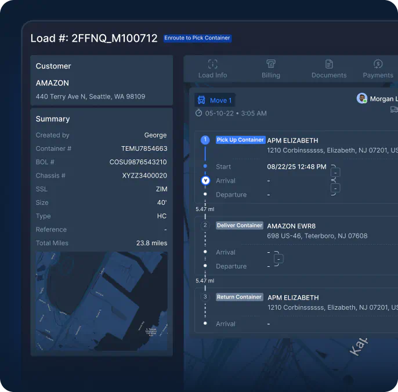Click the Enroute to Pick Container status badge
This screenshot has width=398, height=392.
tap(197, 38)
